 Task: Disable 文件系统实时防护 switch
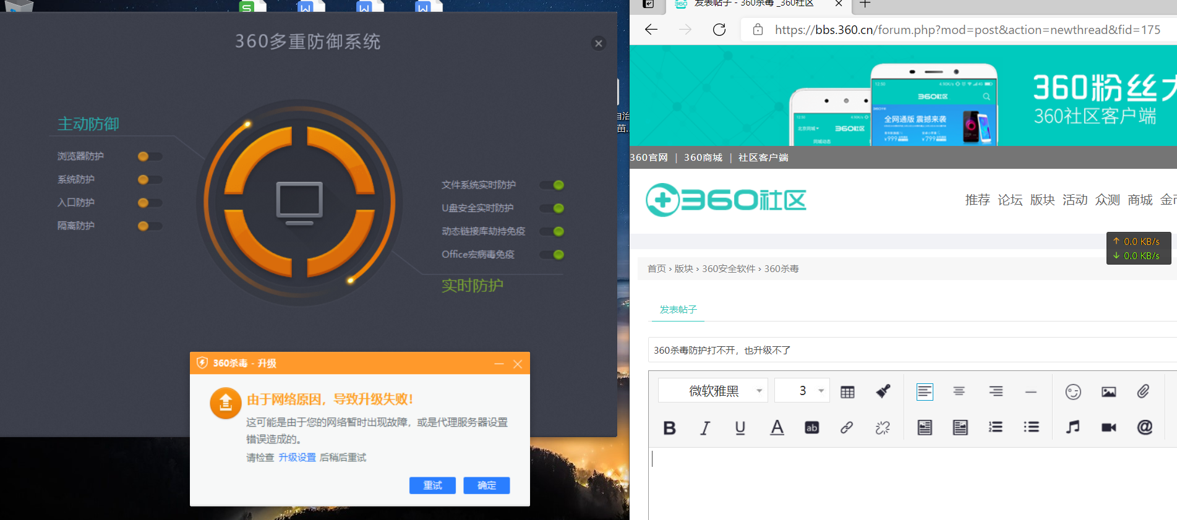click(552, 185)
